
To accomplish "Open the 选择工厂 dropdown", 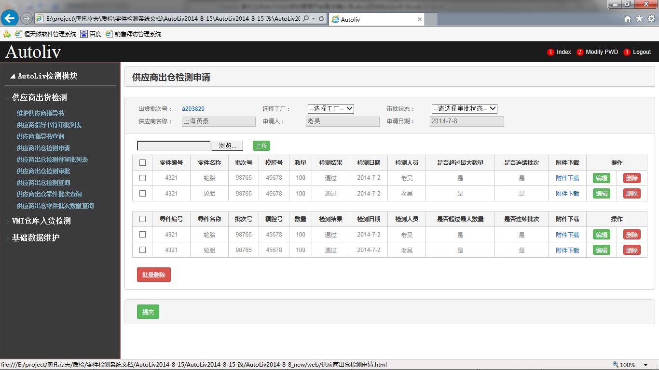I will click(331, 109).
